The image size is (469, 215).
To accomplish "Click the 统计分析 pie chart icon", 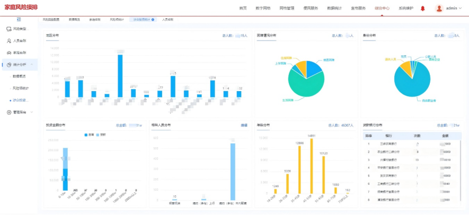I will [x=8, y=65].
